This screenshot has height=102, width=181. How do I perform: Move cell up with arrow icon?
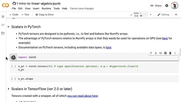coord(151,53)
